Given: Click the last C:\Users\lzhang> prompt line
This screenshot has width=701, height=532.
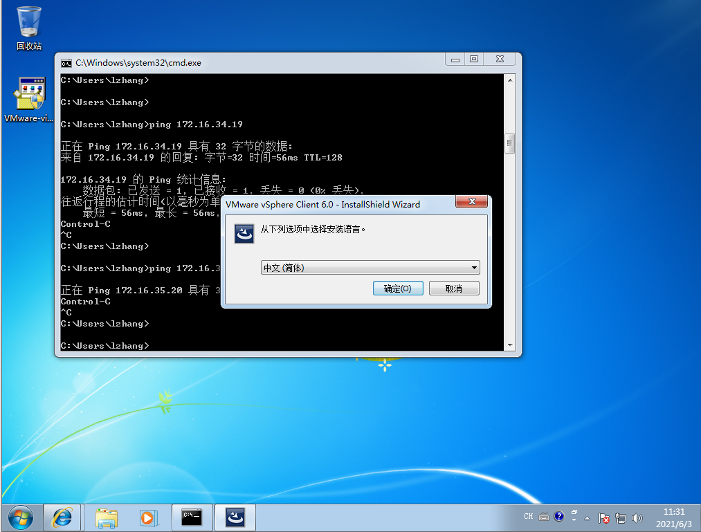Looking at the screenshot, I should click(105, 346).
